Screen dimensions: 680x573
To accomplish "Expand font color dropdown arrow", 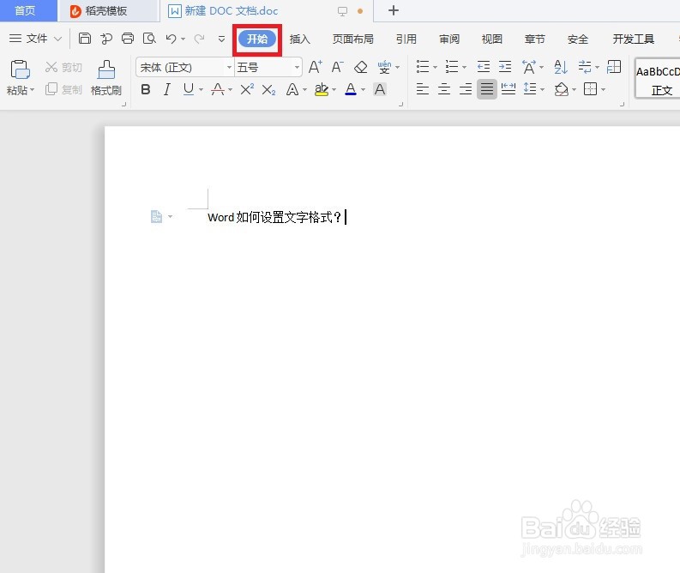I will (363, 90).
